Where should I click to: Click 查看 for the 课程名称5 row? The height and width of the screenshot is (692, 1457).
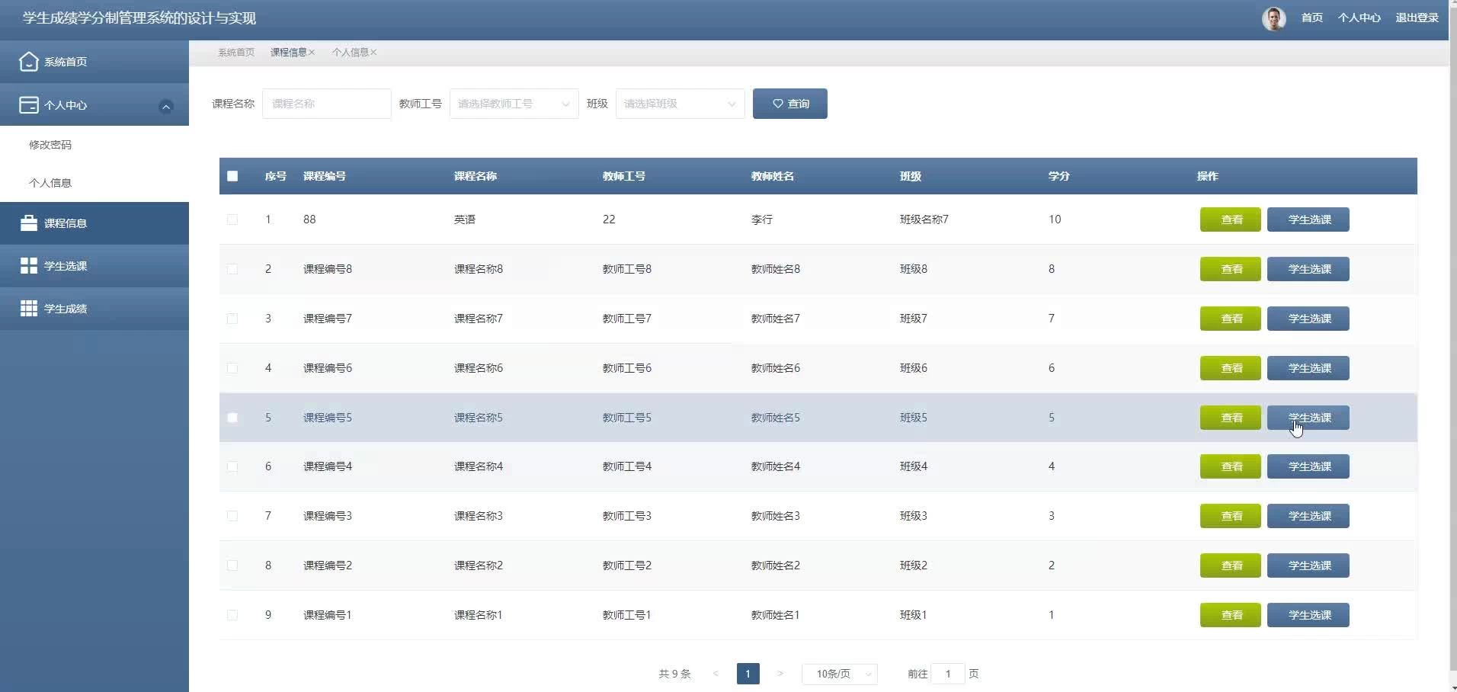(1231, 418)
